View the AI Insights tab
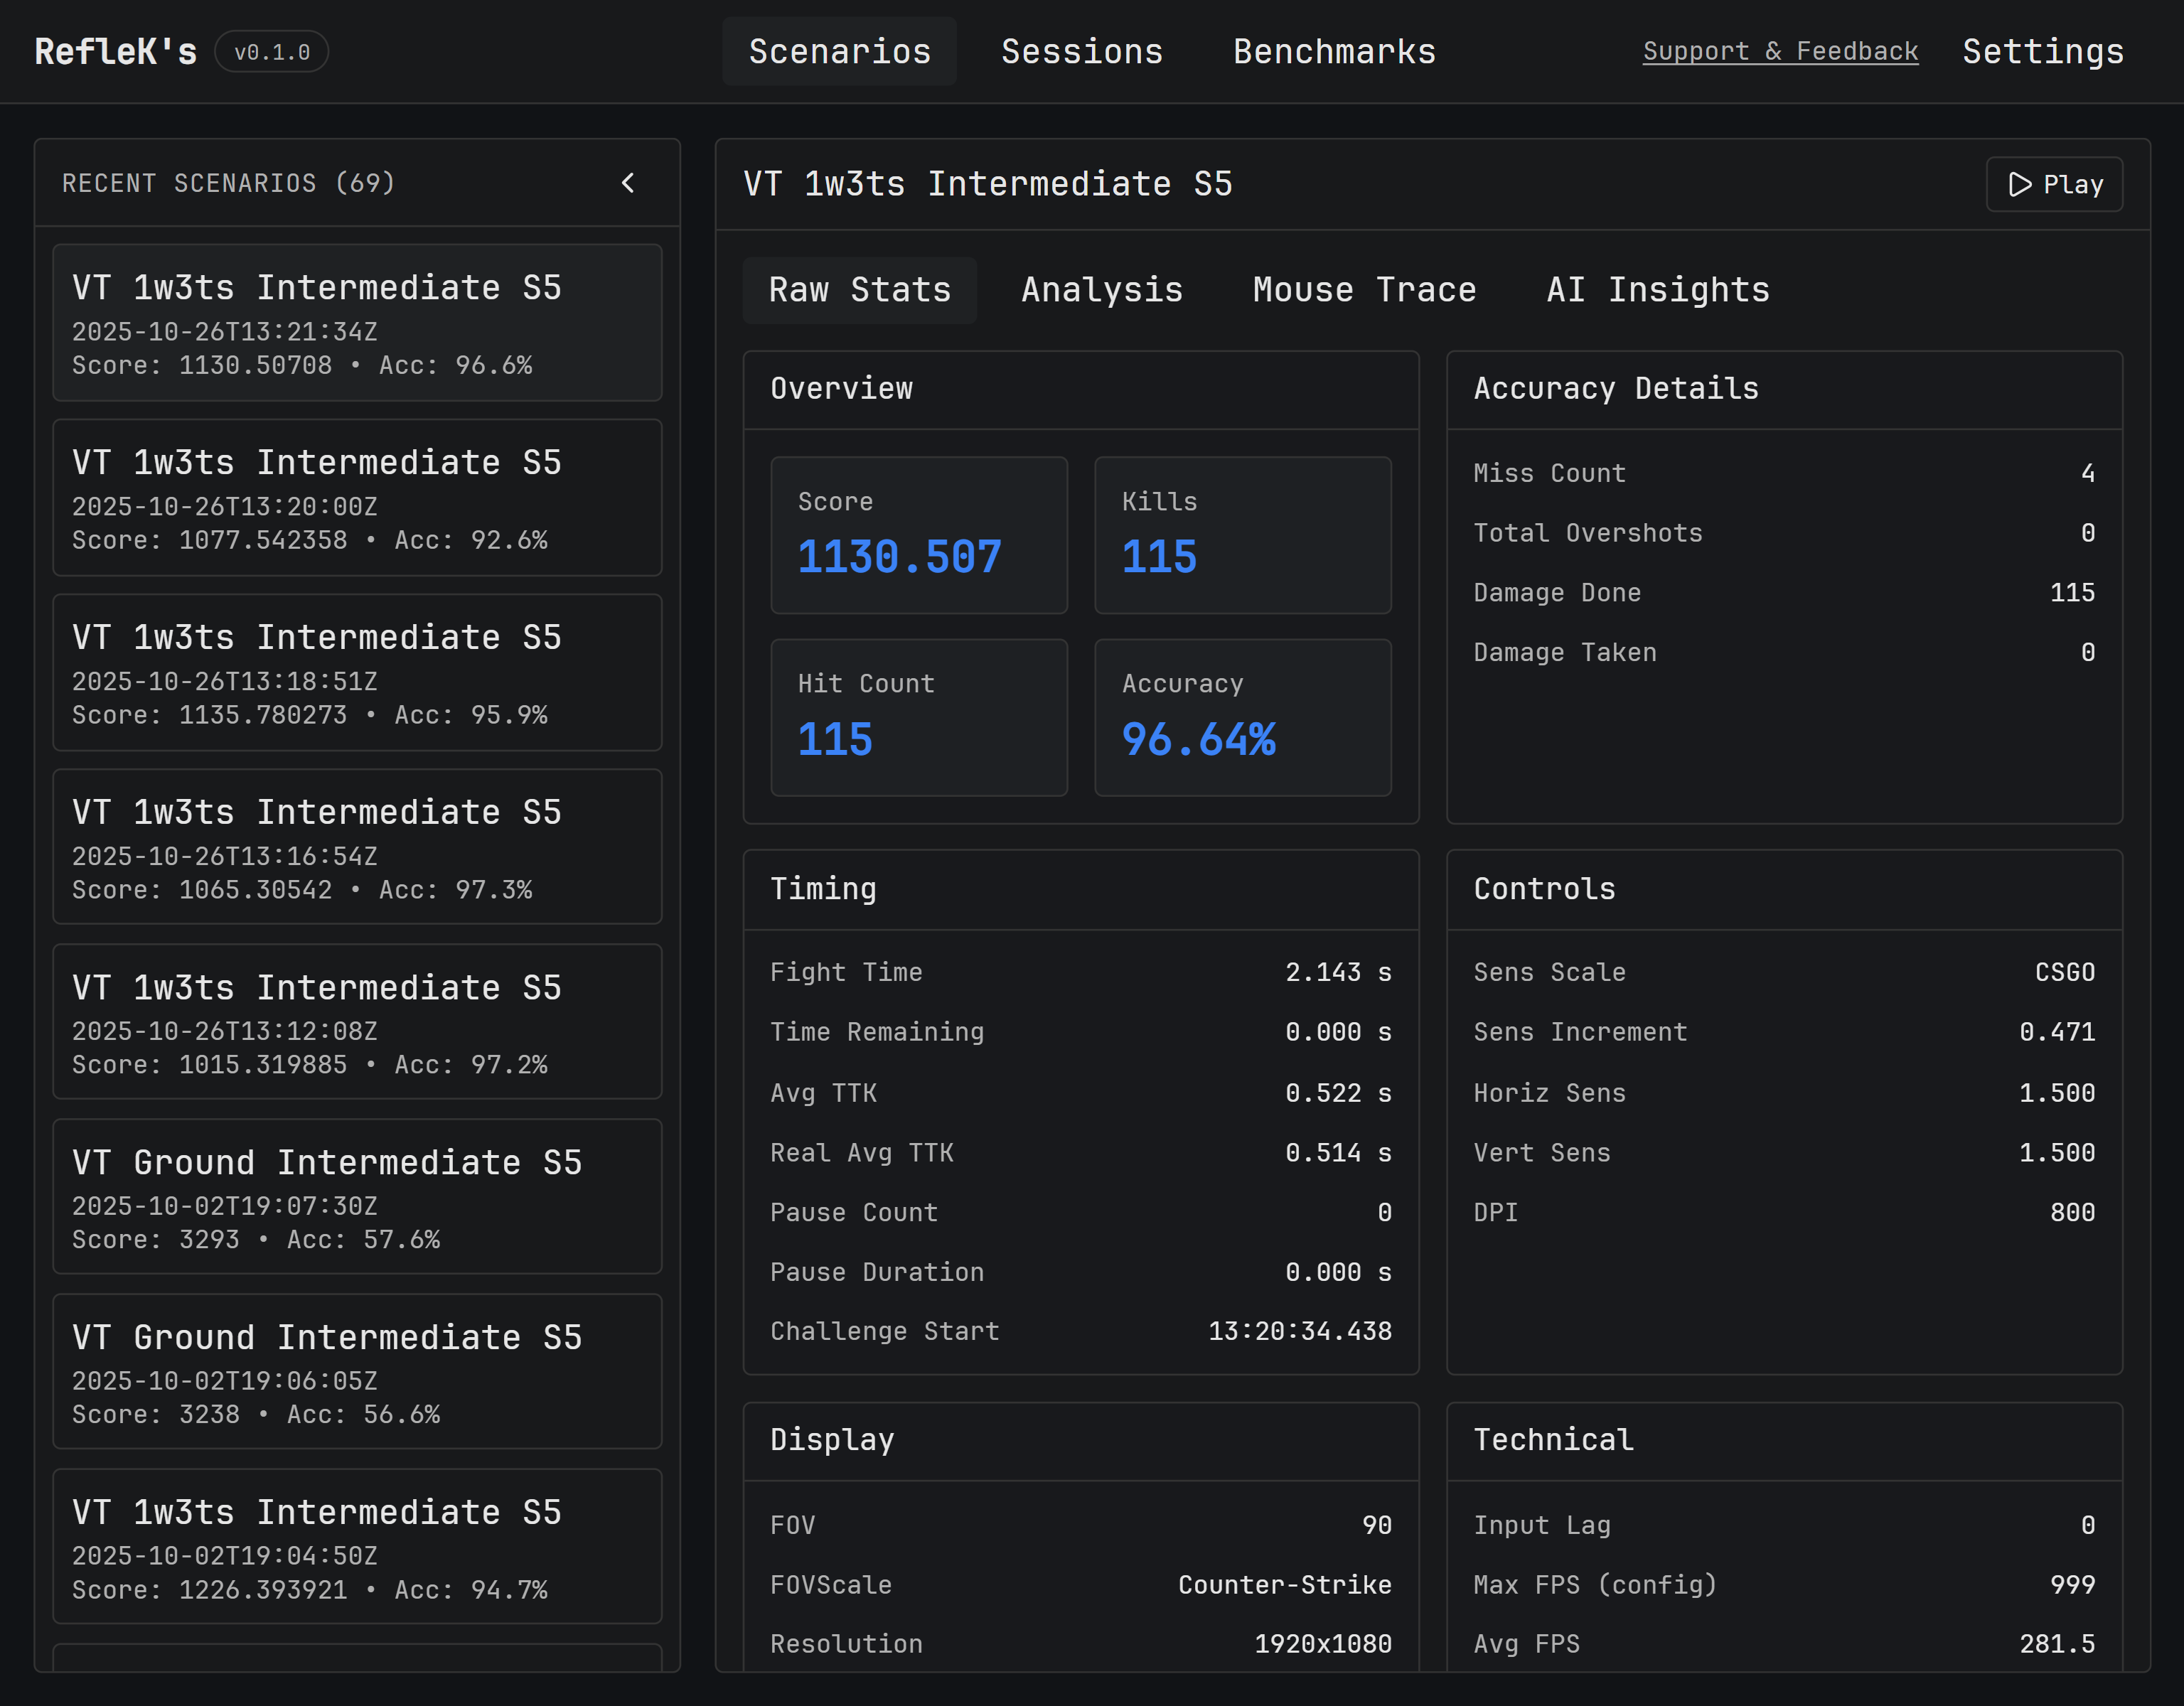This screenshot has height=1706, width=2184. pos(1656,290)
